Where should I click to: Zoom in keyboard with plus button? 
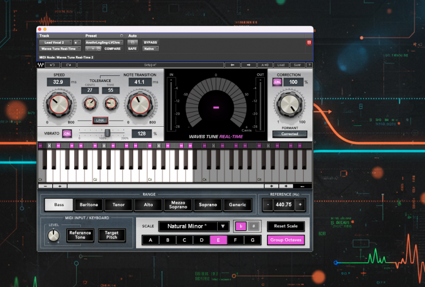[x=60, y=186]
